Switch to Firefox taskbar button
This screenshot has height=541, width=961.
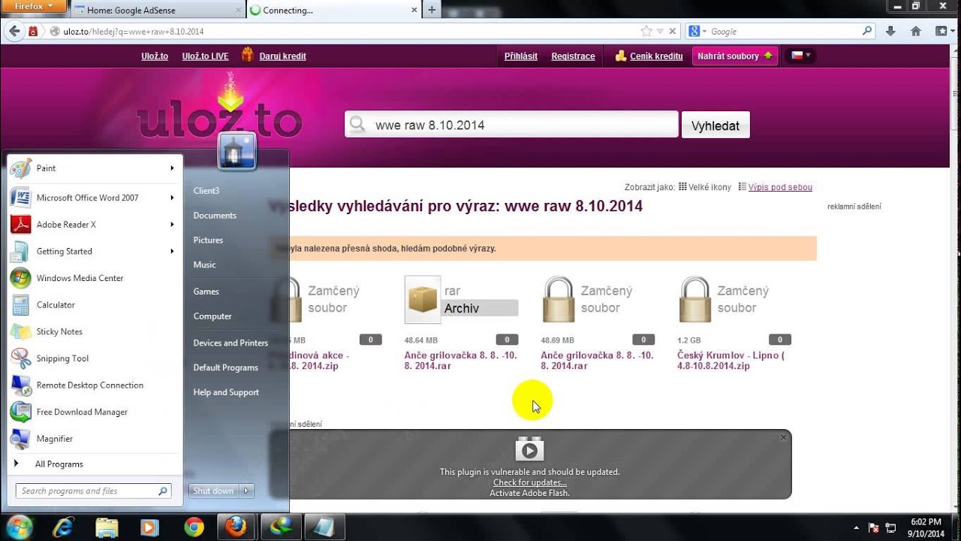click(237, 527)
